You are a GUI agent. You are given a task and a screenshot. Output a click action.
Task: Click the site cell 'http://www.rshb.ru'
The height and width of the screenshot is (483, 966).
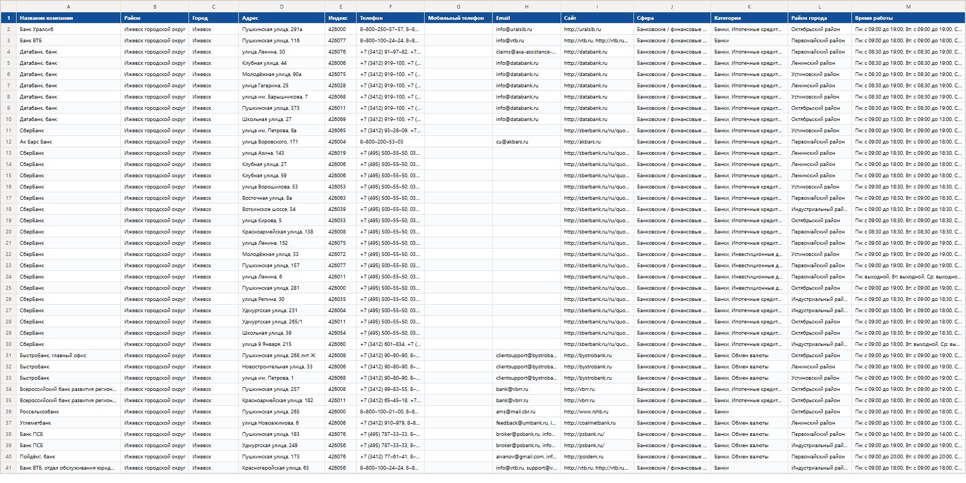[x=597, y=412]
